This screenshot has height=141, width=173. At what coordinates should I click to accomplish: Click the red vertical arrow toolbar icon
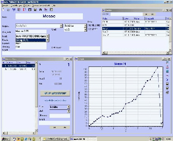24,10
